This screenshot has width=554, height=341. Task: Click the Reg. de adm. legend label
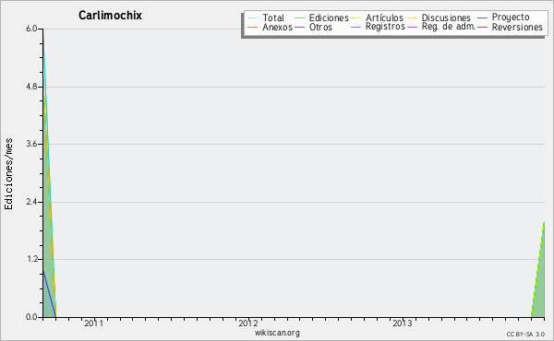[x=449, y=27]
